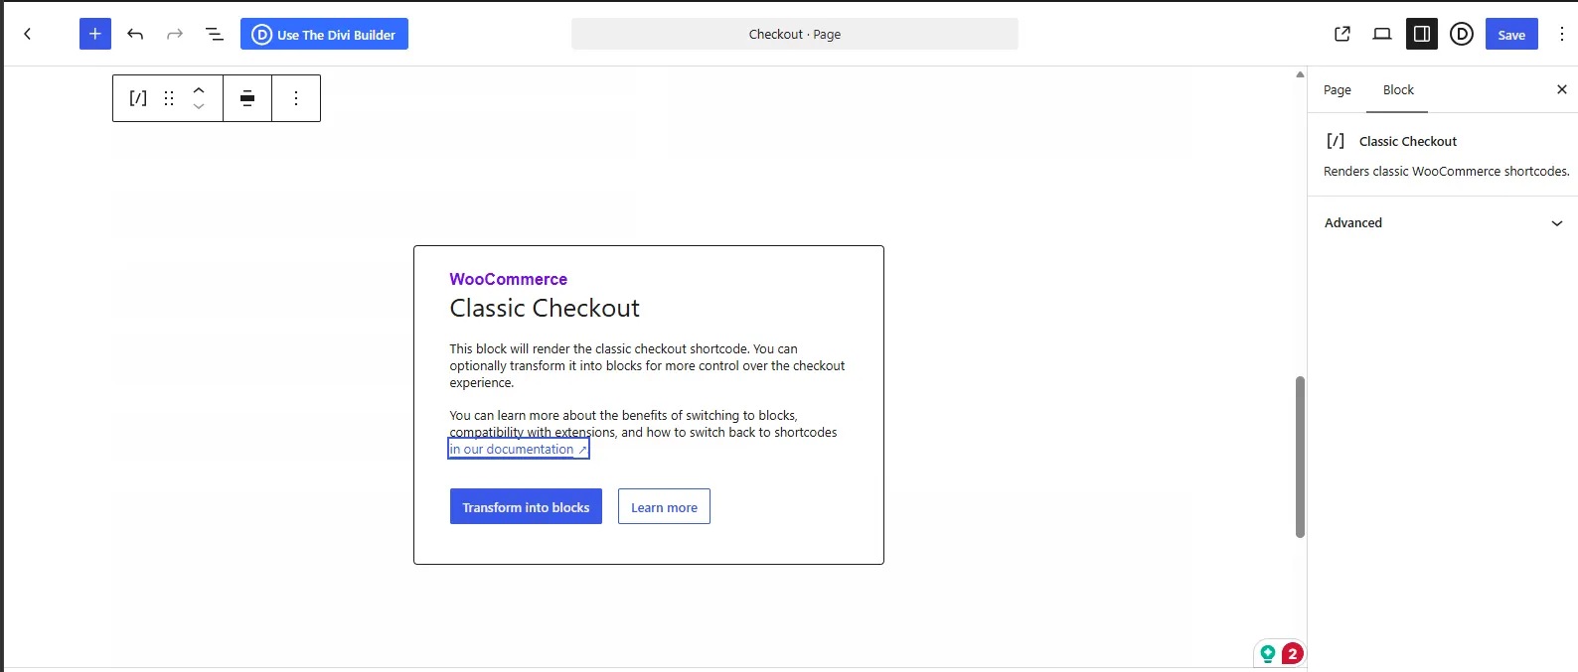Close the settings sidebar

pos(1561,89)
